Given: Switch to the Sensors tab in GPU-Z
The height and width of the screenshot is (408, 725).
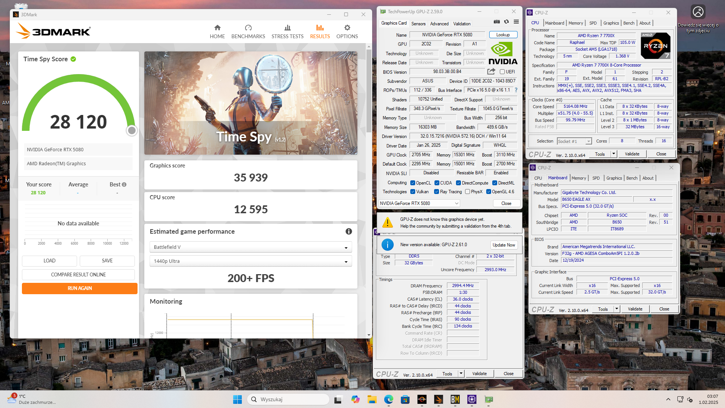Looking at the screenshot, I should tap(418, 23).
